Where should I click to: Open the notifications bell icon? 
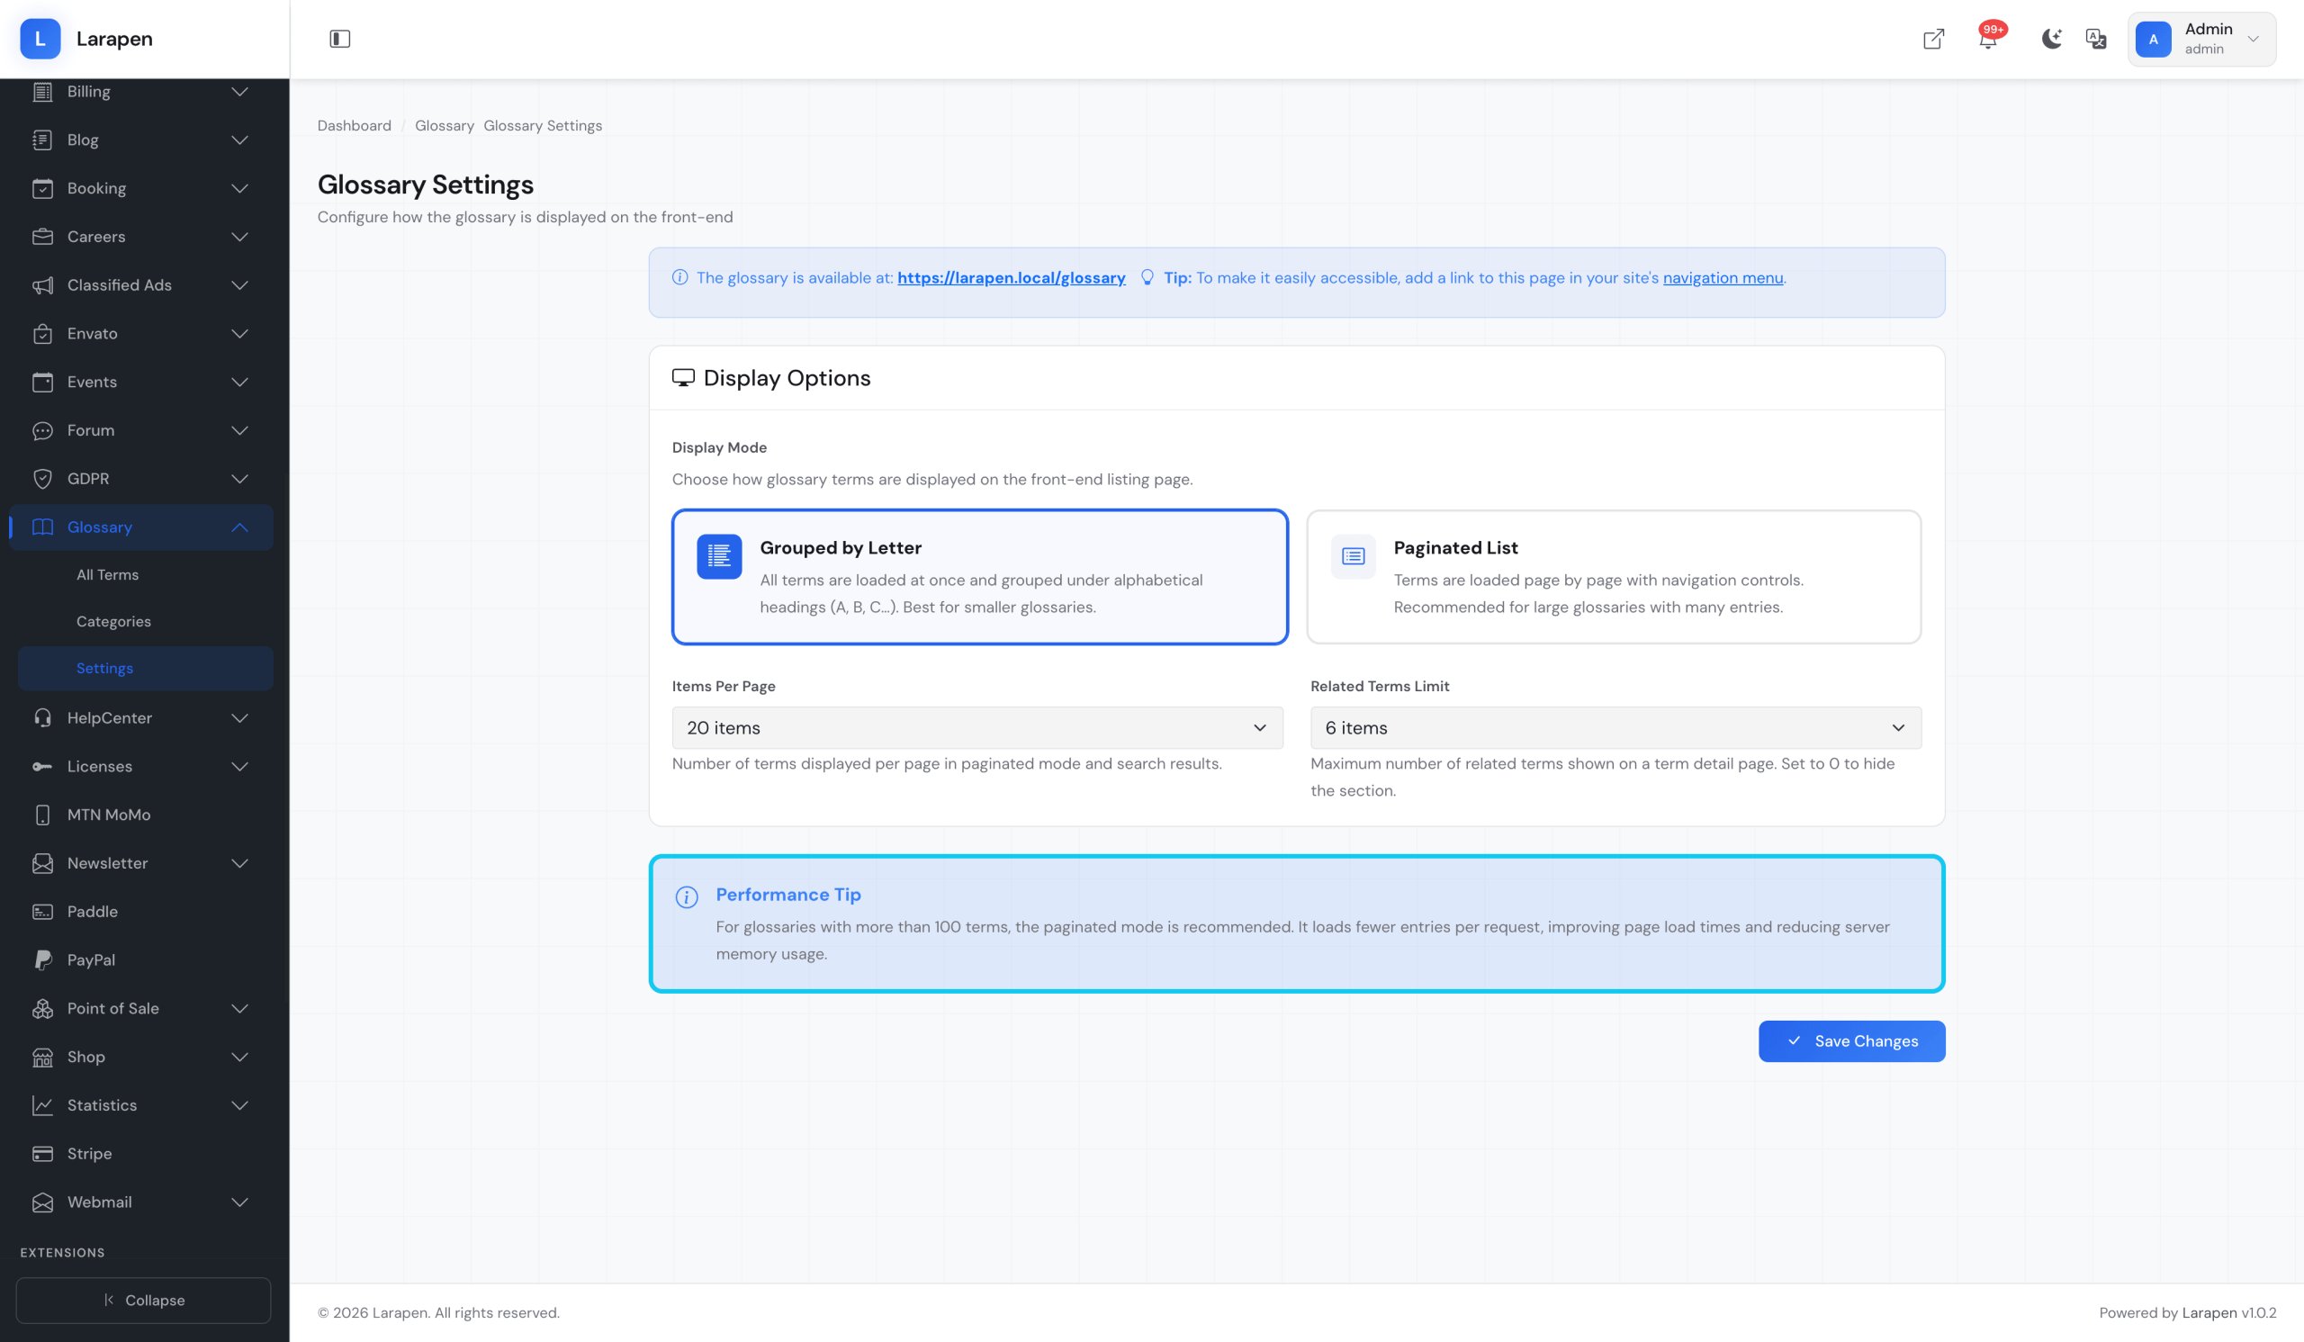pyautogui.click(x=1986, y=40)
